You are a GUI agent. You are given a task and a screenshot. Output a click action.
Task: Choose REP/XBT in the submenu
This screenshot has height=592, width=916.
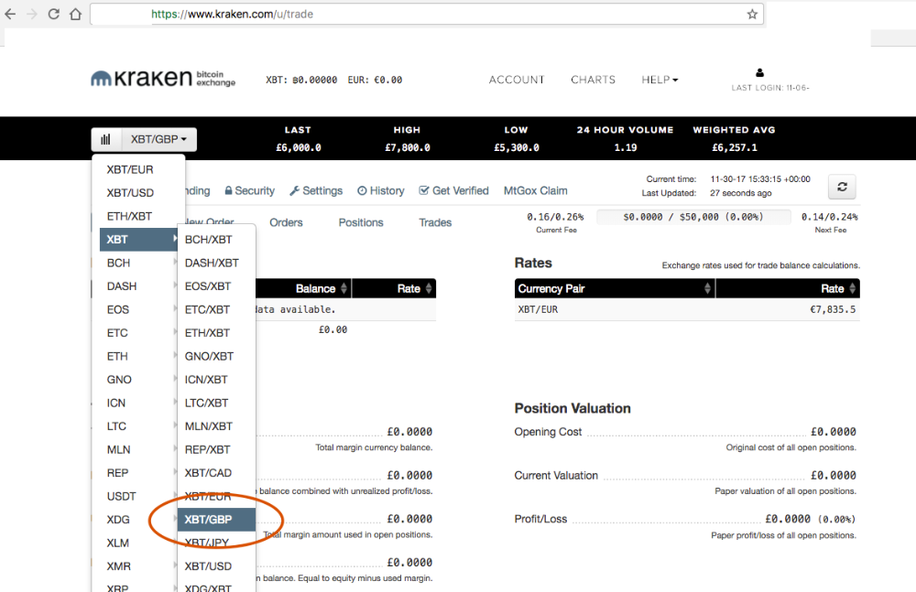[x=216, y=450]
